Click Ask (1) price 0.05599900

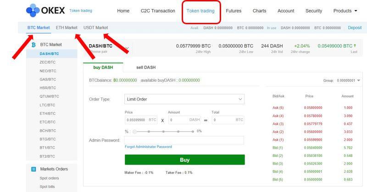[x=313, y=140]
